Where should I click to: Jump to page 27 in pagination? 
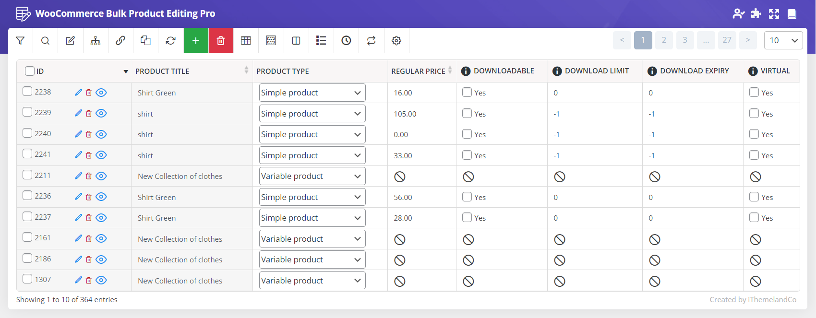tap(727, 40)
